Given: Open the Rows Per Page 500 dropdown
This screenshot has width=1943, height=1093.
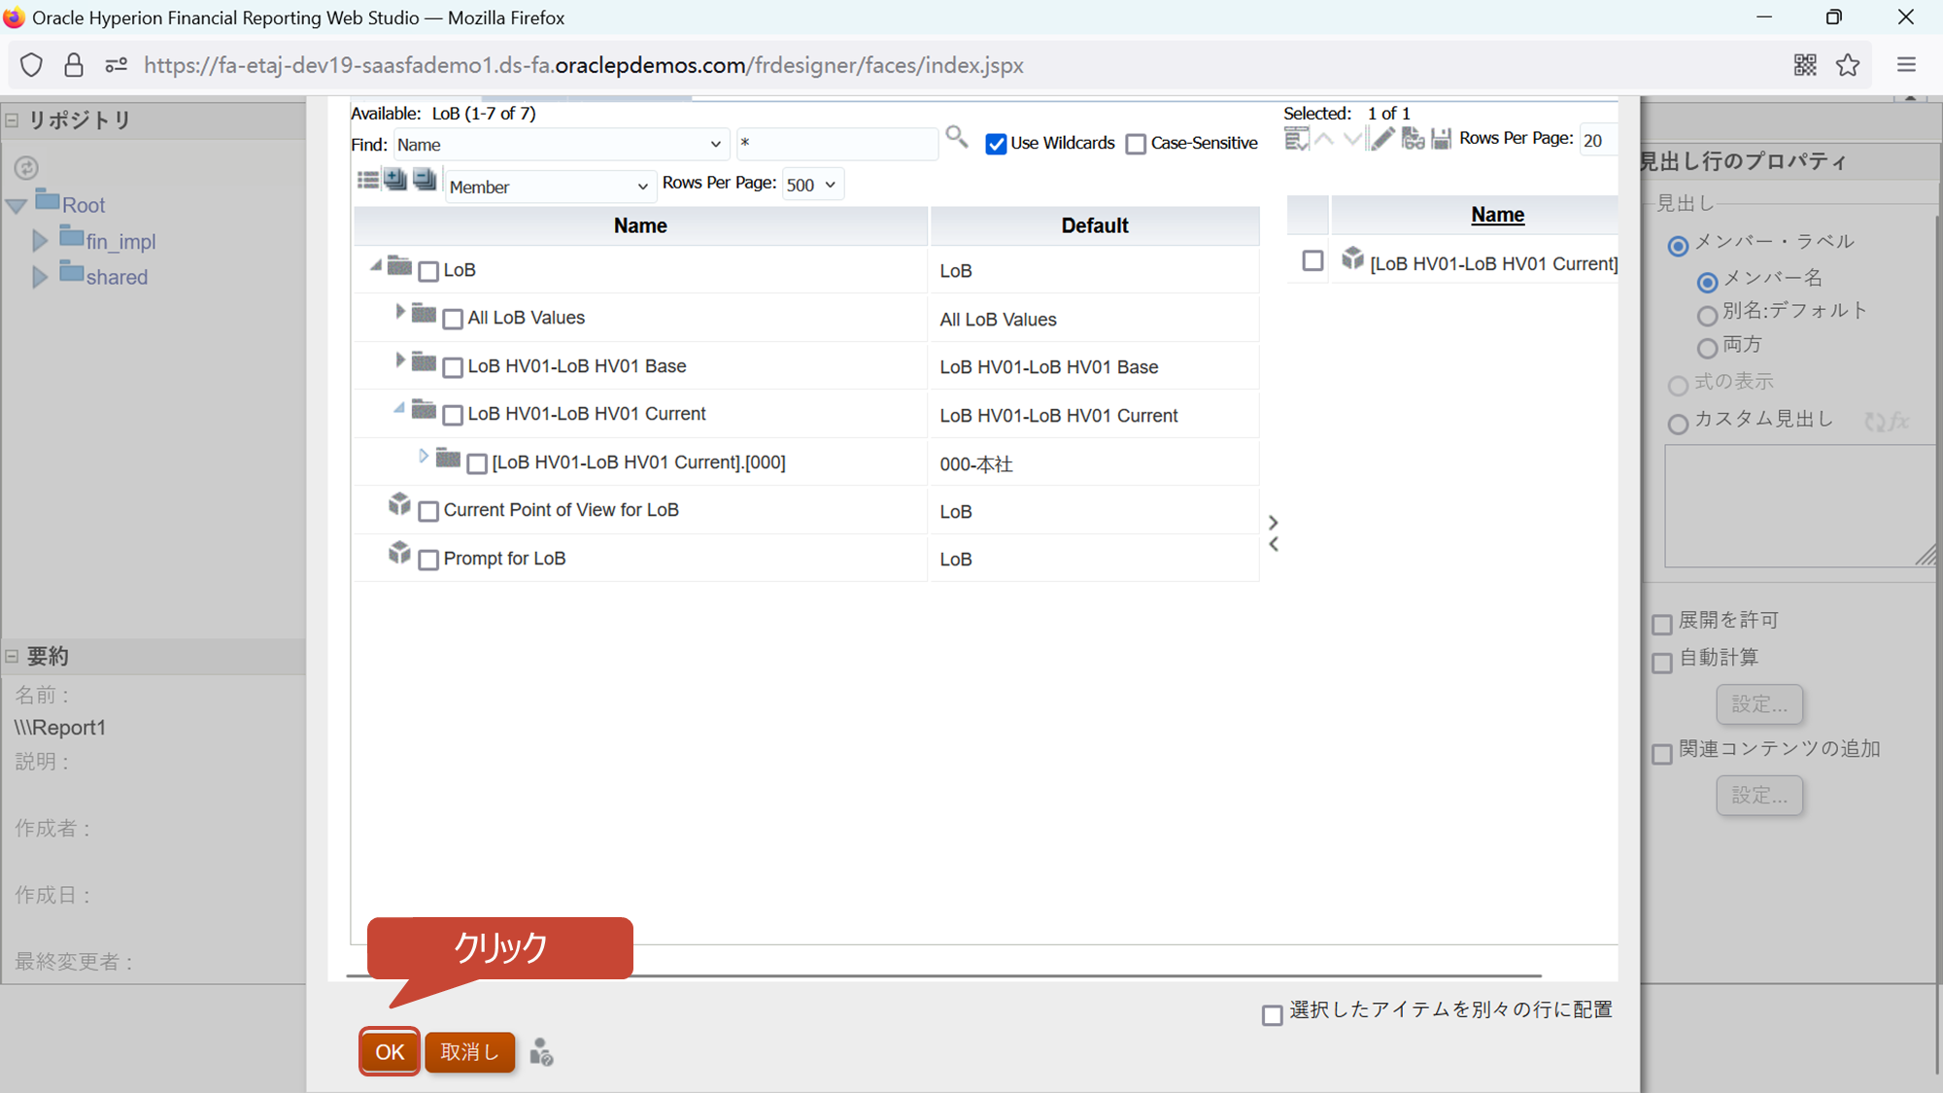Looking at the screenshot, I should (812, 185).
